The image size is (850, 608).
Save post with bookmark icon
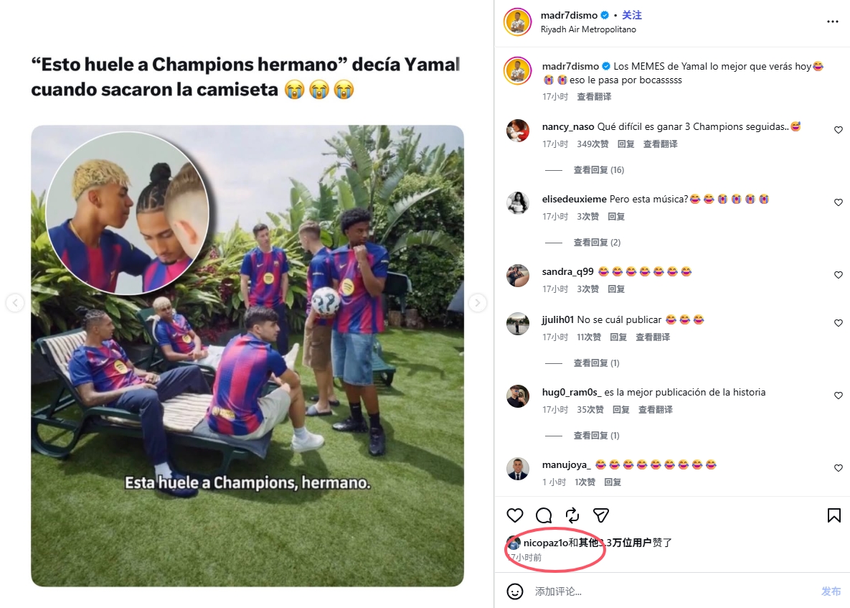pos(834,515)
